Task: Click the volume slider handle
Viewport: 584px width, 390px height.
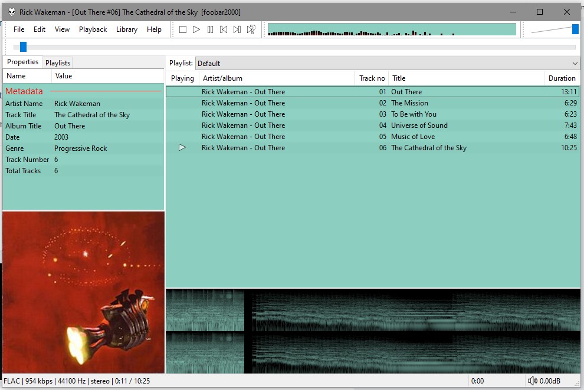Action: [575, 29]
